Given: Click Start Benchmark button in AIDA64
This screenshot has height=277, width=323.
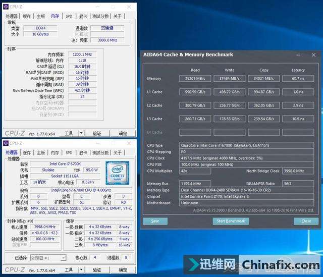Looking at the screenshot, I should click(231, 221).
